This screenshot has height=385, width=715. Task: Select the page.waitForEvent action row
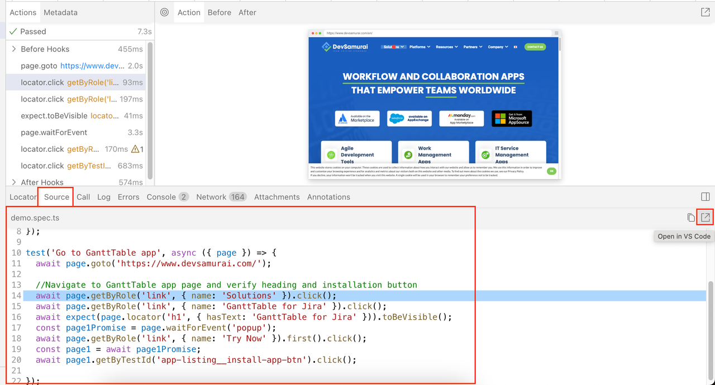75,133
